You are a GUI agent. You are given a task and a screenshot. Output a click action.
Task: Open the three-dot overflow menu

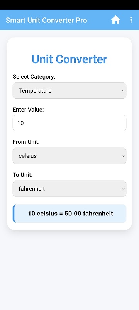[131, 20]
